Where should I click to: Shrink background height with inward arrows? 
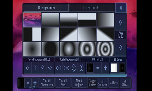coord(81,68)
